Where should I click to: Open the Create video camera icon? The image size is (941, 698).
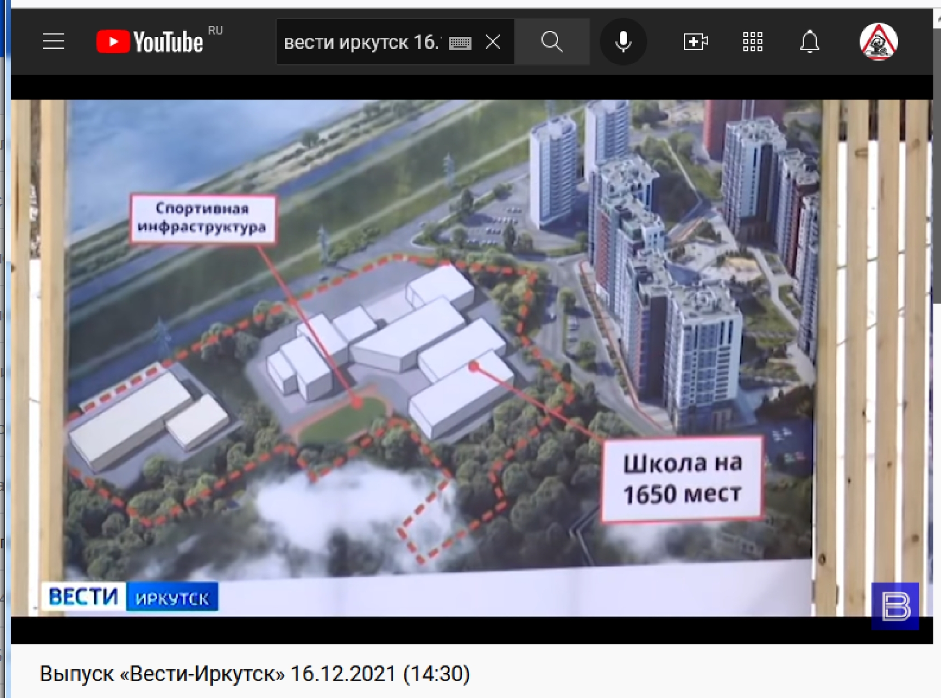tap(696, 42)
